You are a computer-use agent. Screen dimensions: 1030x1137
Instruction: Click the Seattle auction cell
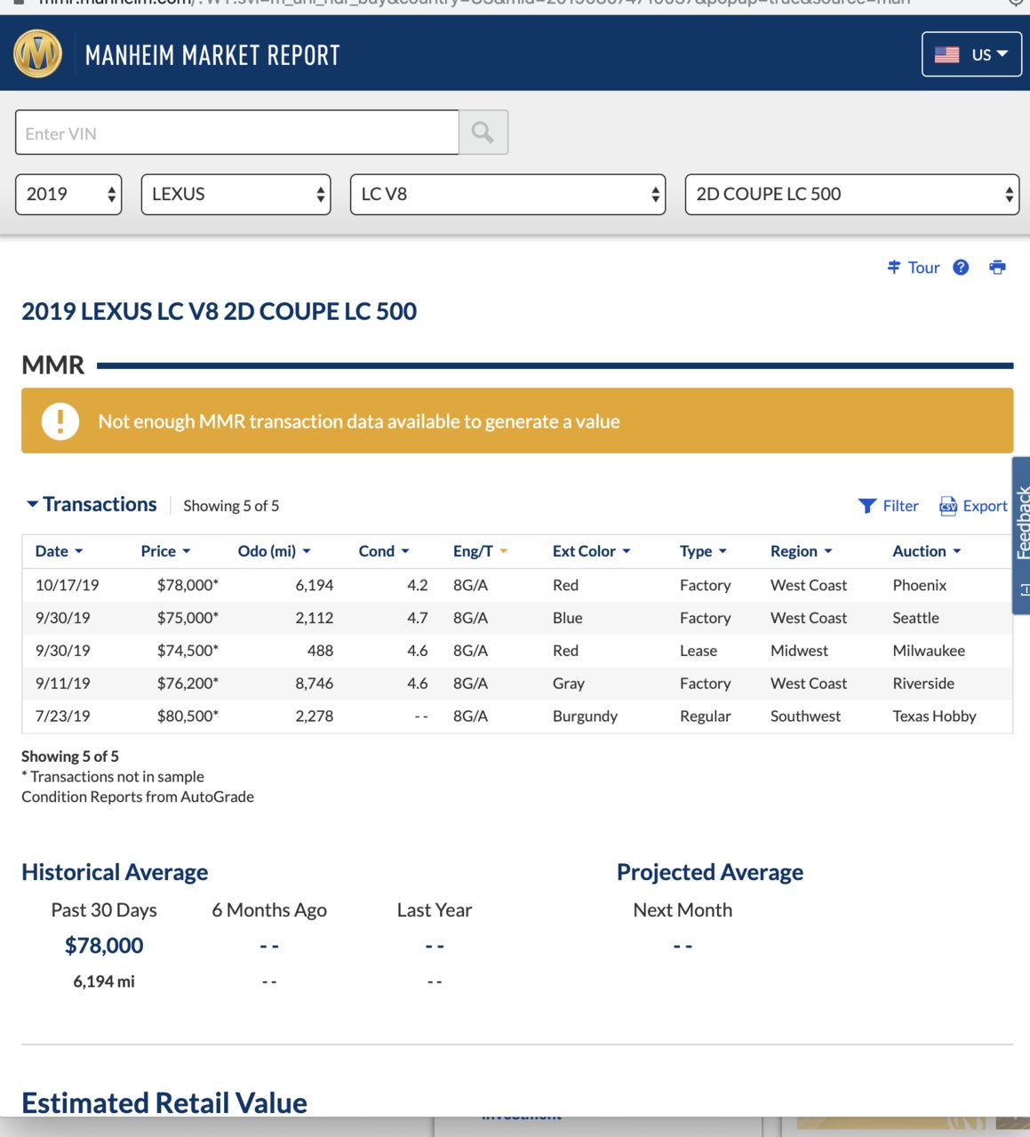[915, 618]
